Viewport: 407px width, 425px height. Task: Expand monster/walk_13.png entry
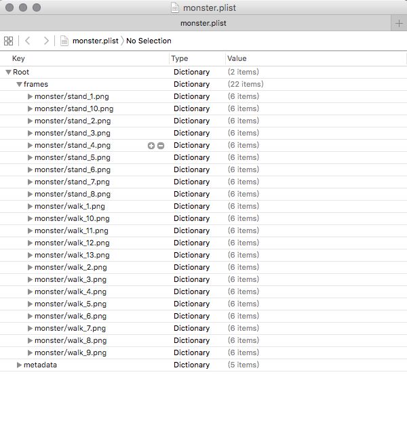(30, 256)
